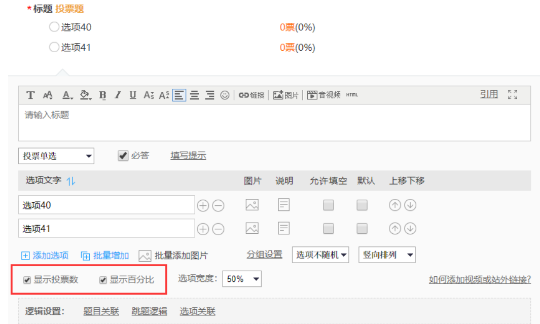Remove option 选项40 with minus icon

[x=218, y=206]
